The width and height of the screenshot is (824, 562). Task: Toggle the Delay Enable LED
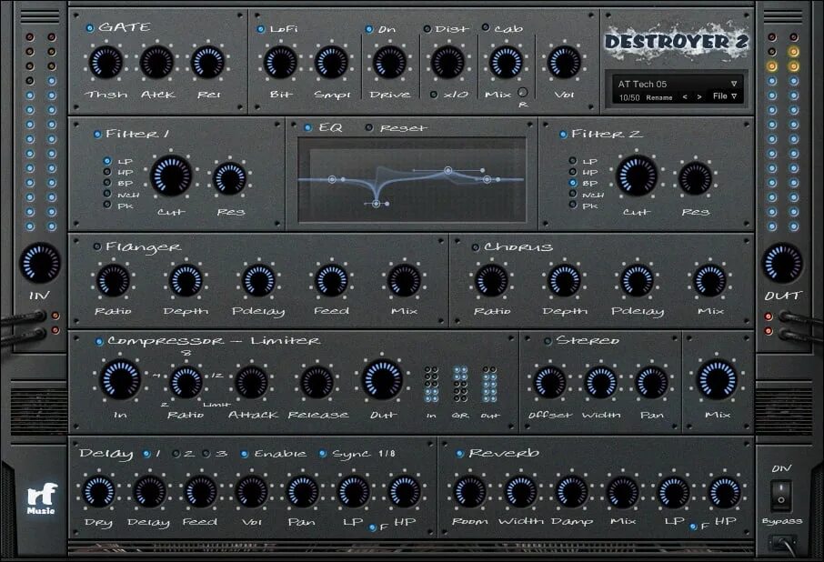click(x=245, y=454)
